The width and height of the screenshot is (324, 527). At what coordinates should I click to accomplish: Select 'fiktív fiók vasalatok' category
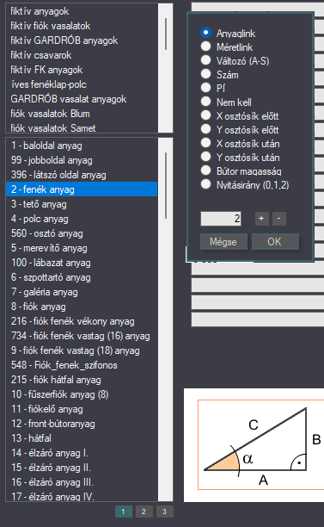pos(82,26)
